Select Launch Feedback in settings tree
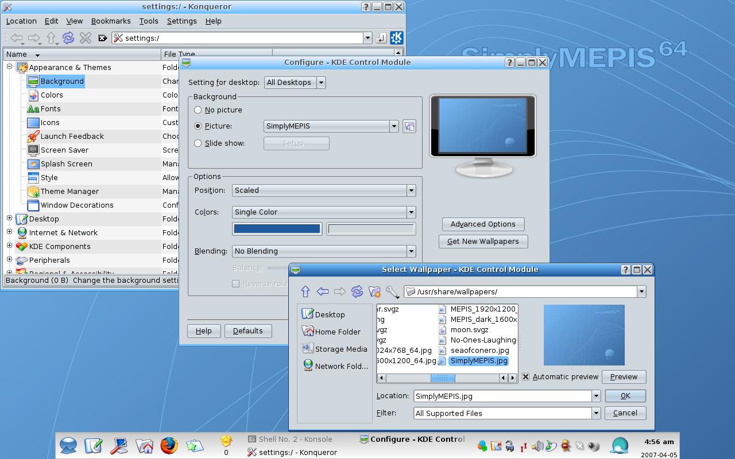 click(x=72, y=137)
